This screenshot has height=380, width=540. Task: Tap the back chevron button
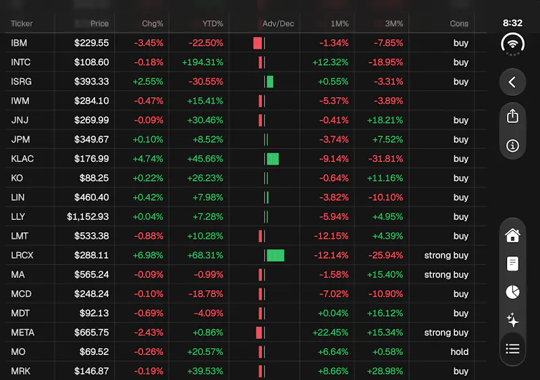click(x=512, y=82)
